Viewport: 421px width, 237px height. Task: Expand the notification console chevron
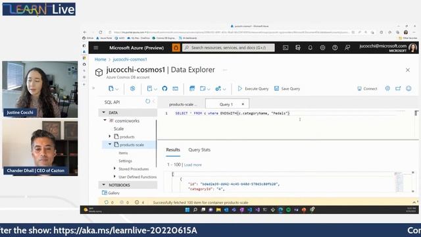(414, 202)
